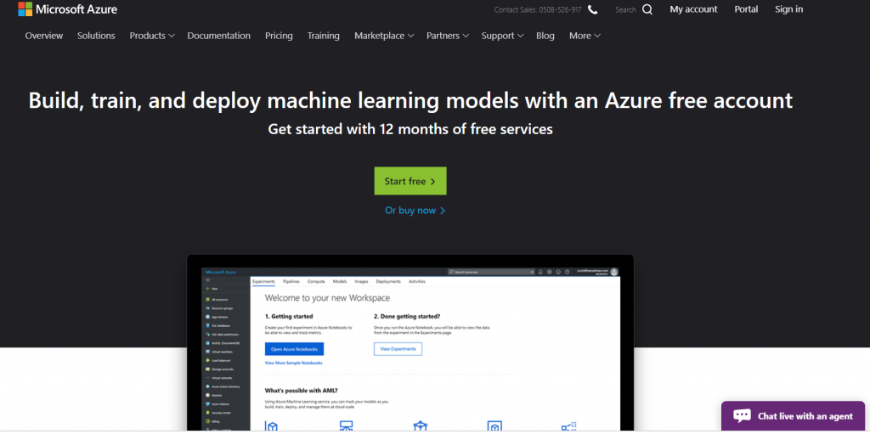Screen dimensions: 870x434
Task: Navigate to Documentation
Action: coord(218,36)
